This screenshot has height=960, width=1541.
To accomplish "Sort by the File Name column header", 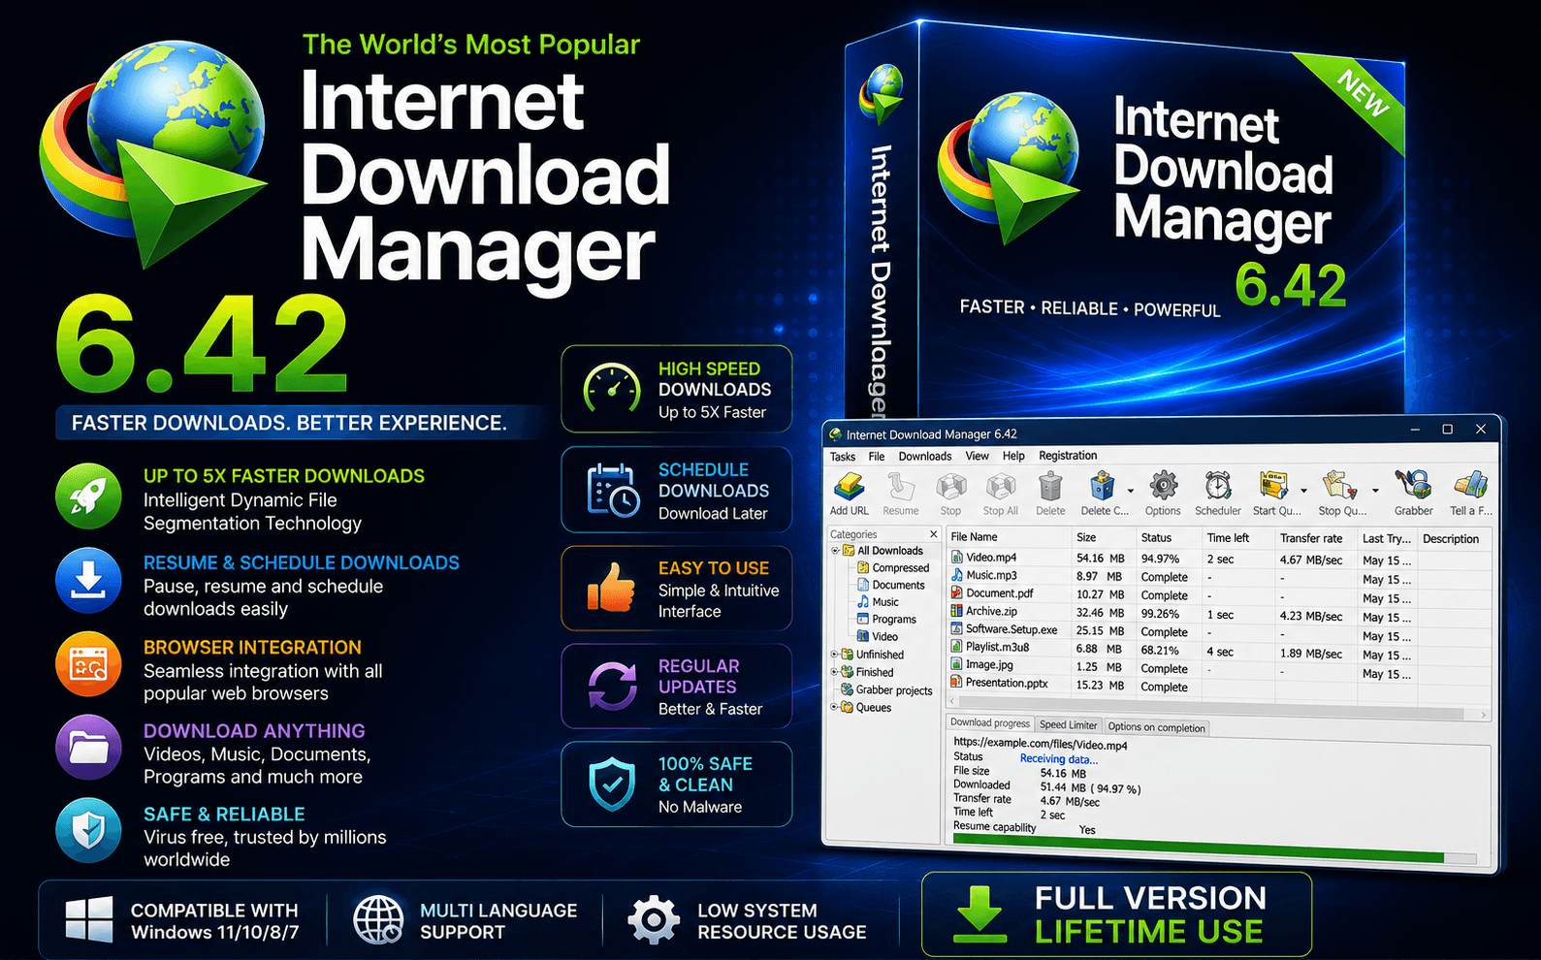I will (x=1008, y=537).
